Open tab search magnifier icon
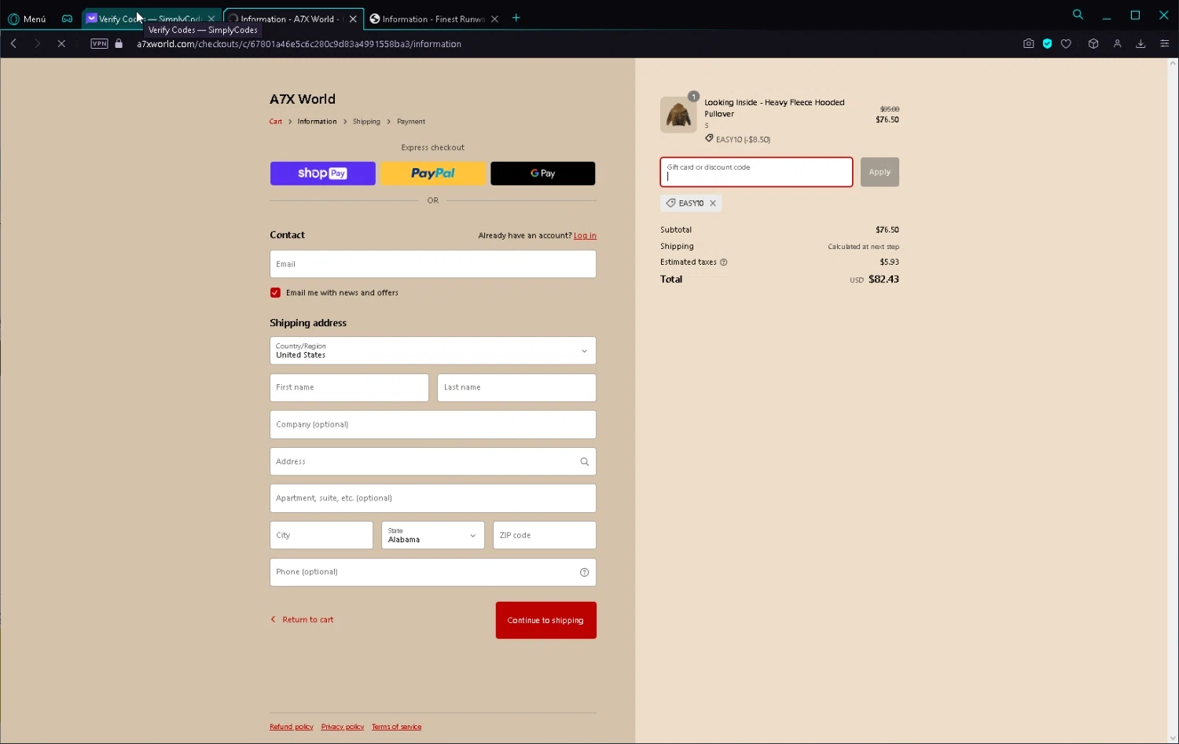1179x744 pixels. pyautogui.click(x=1078, y=15)
